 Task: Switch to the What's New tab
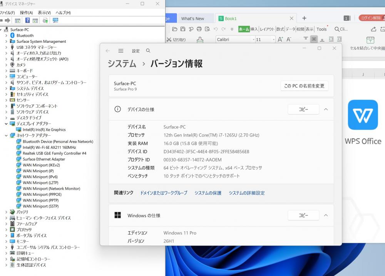coord(192,19)
